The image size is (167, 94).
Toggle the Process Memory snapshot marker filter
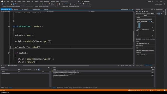coord(149,21)
